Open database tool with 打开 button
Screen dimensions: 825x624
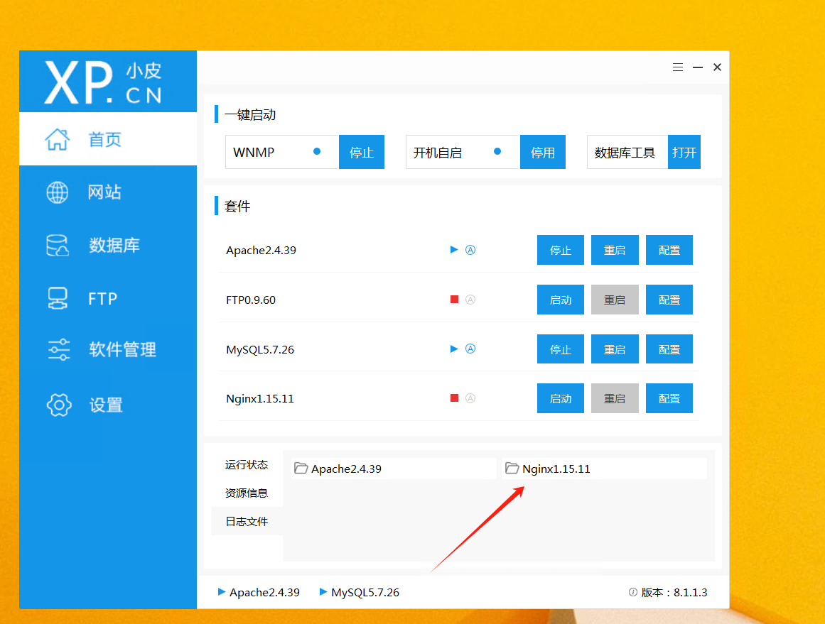(x=684, y=152)
